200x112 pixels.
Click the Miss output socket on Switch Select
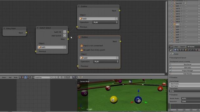coord(68,39)
